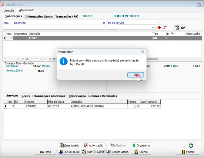Click the navigator checkmark post icon
The width and height of the screenshot is (204, 158).
click(45, 59)
